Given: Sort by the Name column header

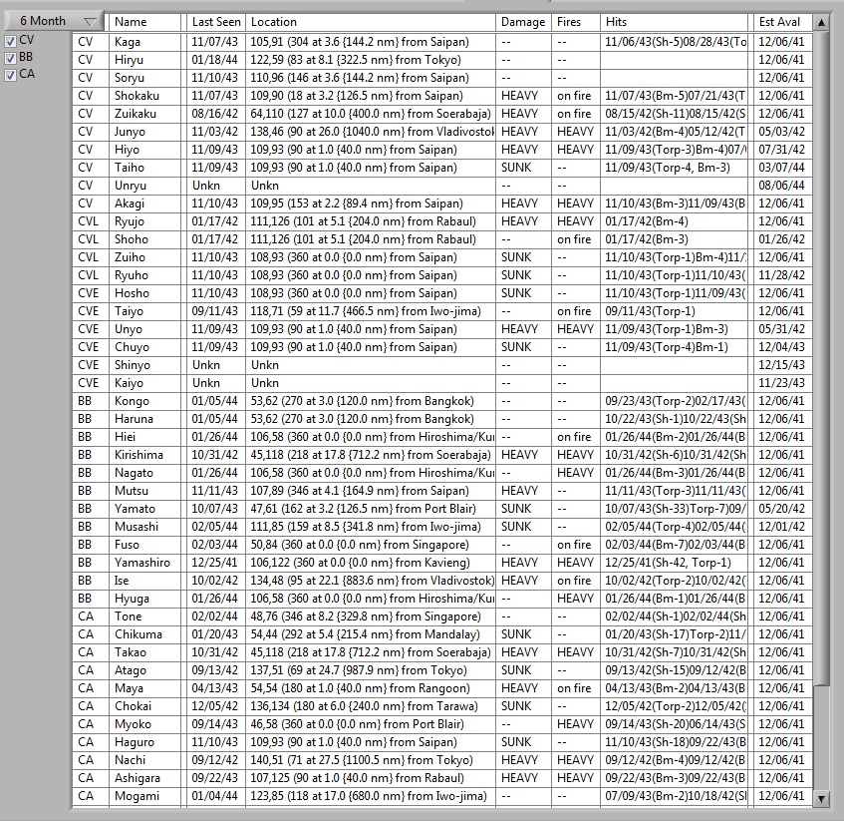Looking at the screenshot, I should click(x=145, y=22).
